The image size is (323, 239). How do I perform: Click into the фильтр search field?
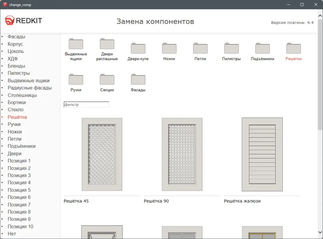pyautogui.click(x=87, y=105)
